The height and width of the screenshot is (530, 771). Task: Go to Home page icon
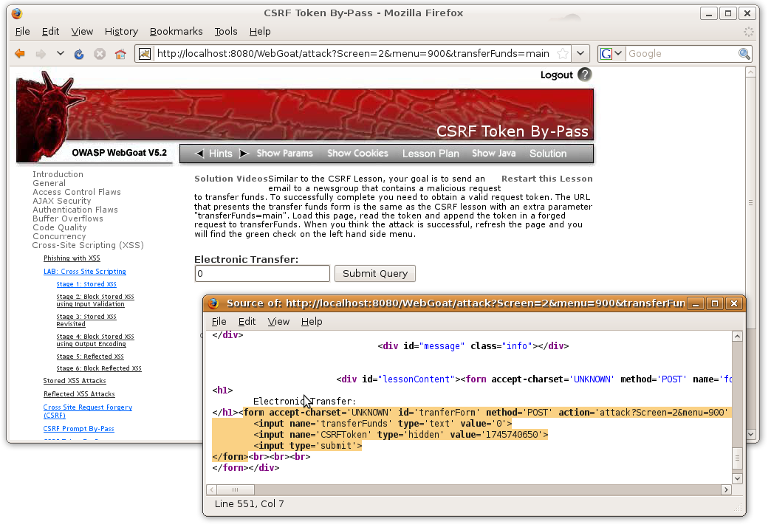pyautogui.click(x=120, y=54)
